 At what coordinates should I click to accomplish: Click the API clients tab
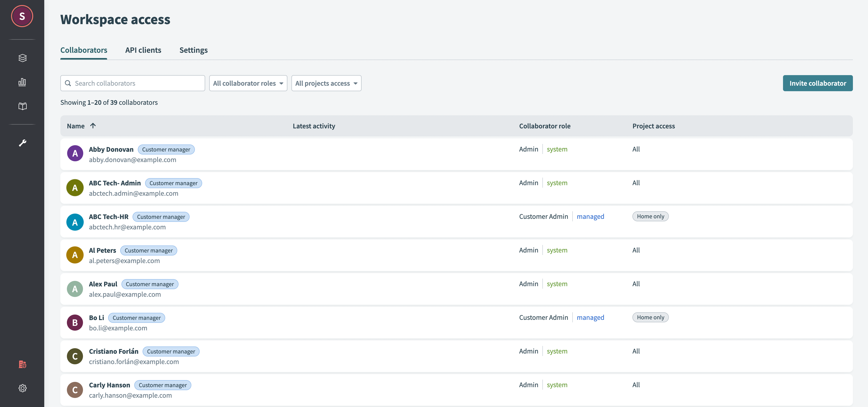(143, 50)
